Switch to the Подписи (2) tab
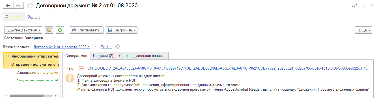Image resolution: width=379 pixels, height=101 pixels. (x=103, y=56)
